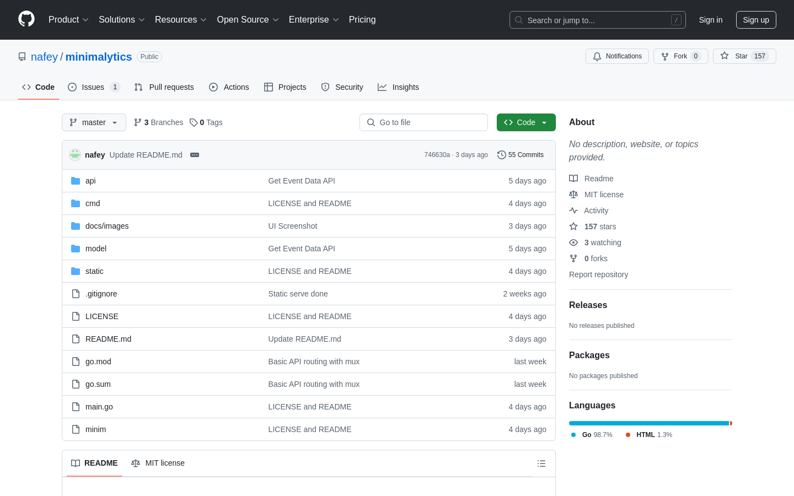
Task: Open the nafey owner link
Action: click(44, 57)
